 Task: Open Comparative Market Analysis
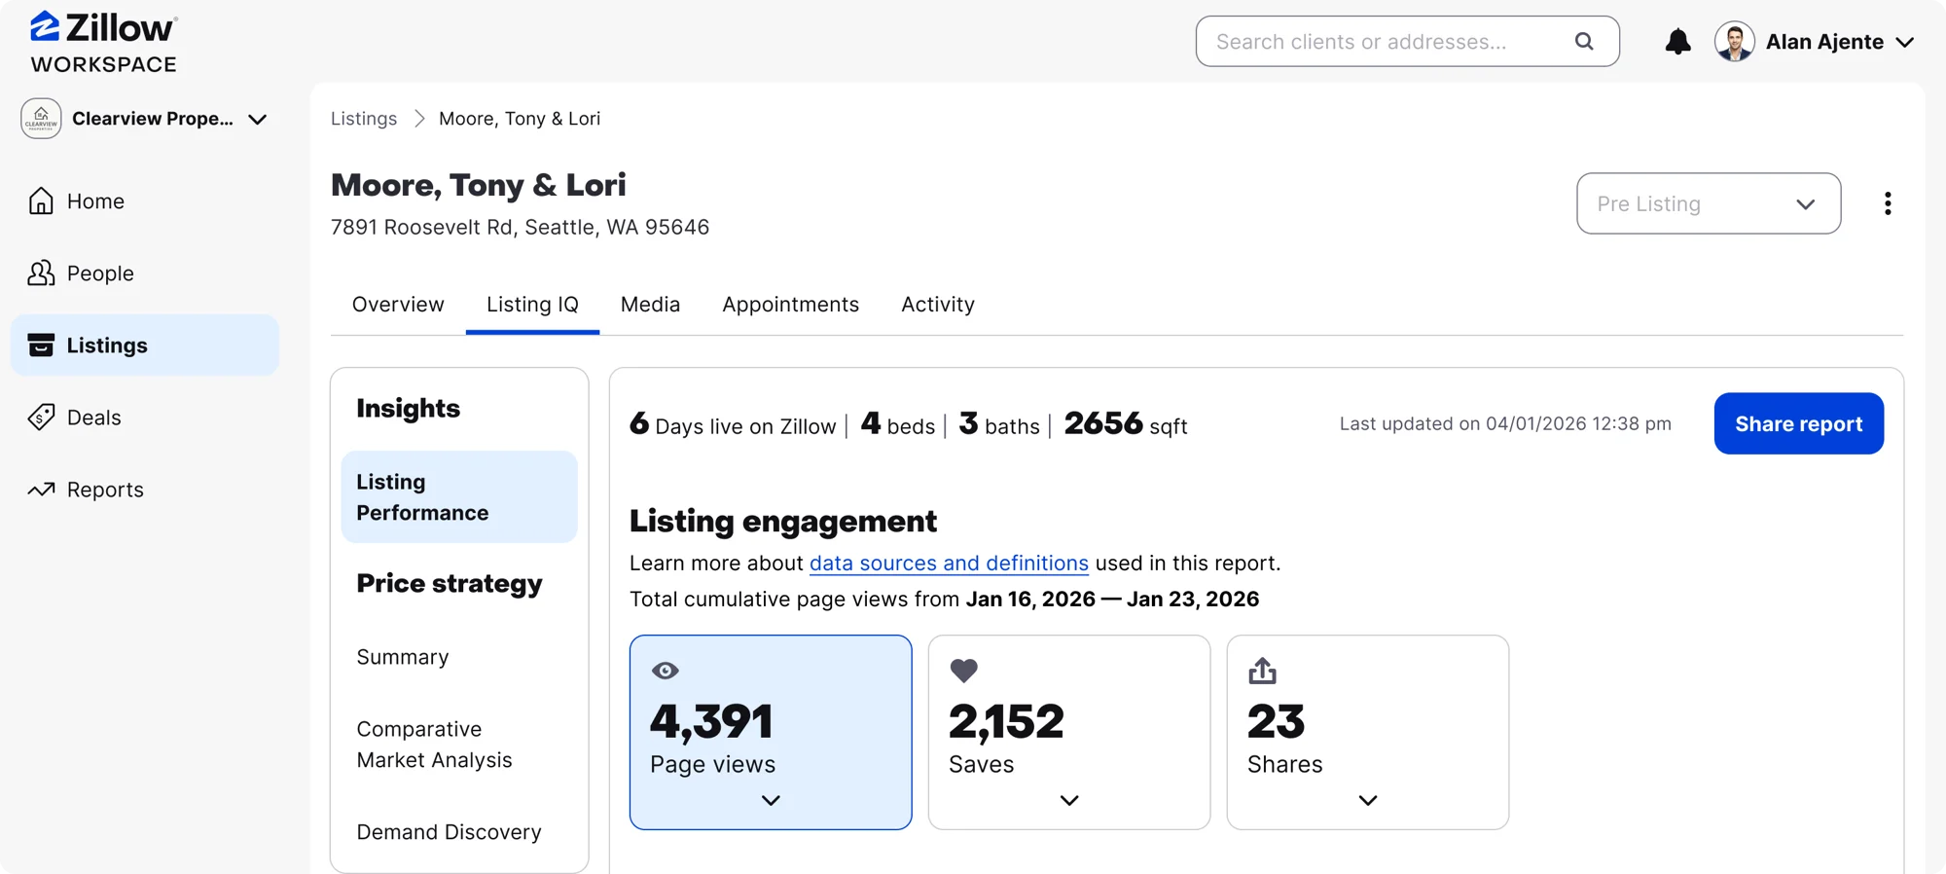pyautogui.click(x=434, y=745)
